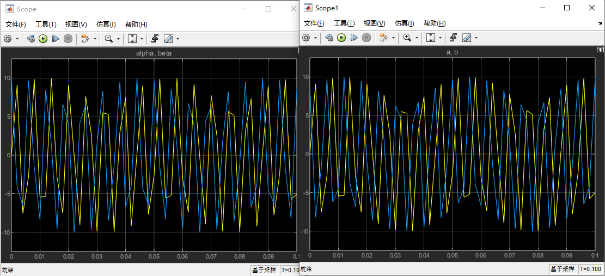
Task: Click 基于采样 status label in Scope1 window
Action: tap(563, 269)
